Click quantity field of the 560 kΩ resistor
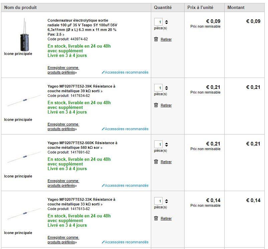The width and height of the screenshot is (268, 249). (x=158, y=144)
